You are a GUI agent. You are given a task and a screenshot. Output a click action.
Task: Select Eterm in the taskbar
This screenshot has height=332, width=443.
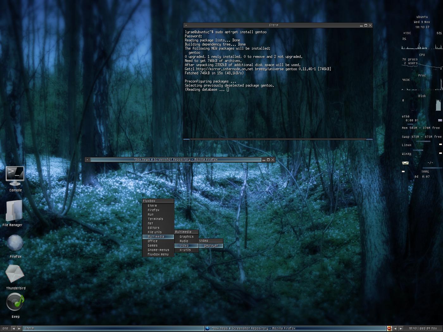pyautogui.click(x=113, y=329)
